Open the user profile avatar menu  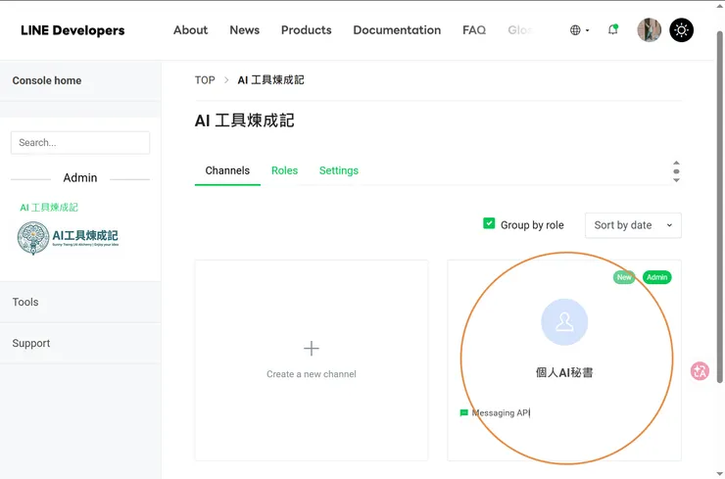pyautogui.click(x=649, y=30)
